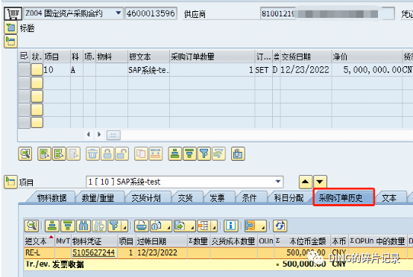
Task: Click the sort descending icon in item overview toolbar
Action: tap(189, 154)
